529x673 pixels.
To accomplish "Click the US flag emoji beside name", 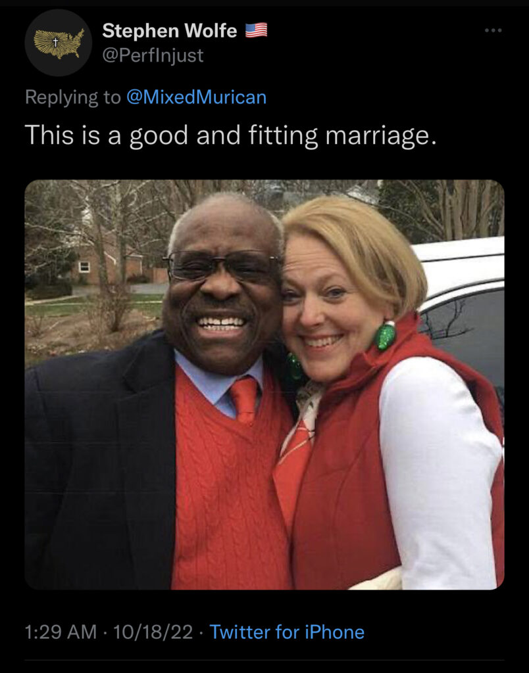I will (x=256, y=30).
